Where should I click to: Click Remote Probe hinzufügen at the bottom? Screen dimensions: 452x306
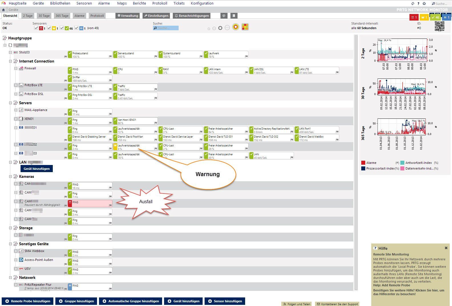28,301
